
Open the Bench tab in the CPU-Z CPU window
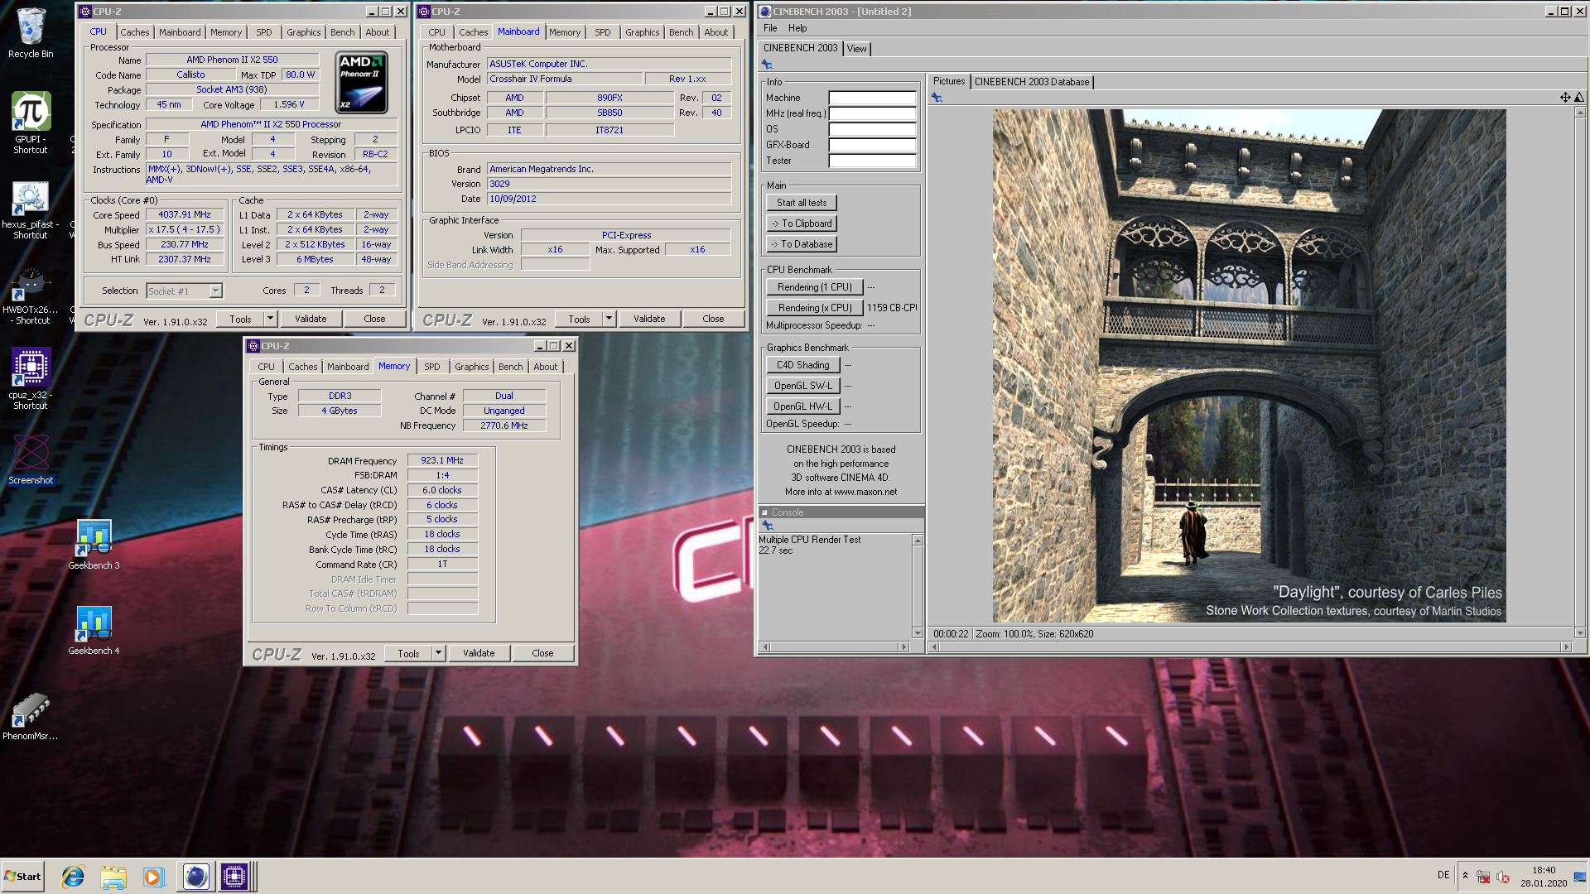pyautogui.click(x=343, y=32)
